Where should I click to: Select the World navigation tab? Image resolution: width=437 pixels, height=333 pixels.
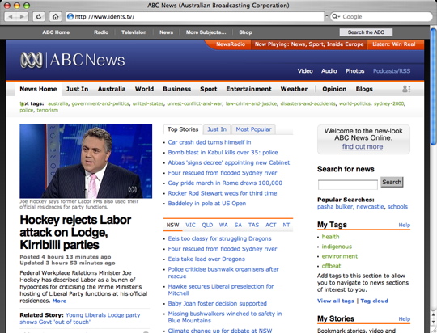pyautogui.click(x=144, y=89)
